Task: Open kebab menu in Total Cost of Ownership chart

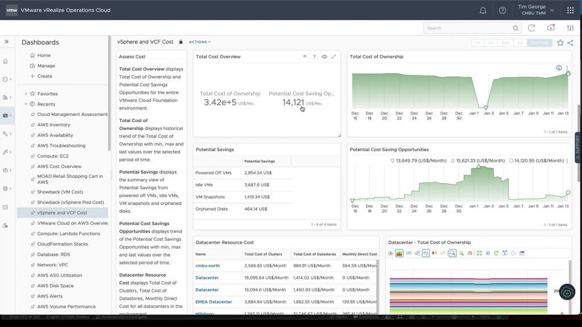Action: [567, 68]
